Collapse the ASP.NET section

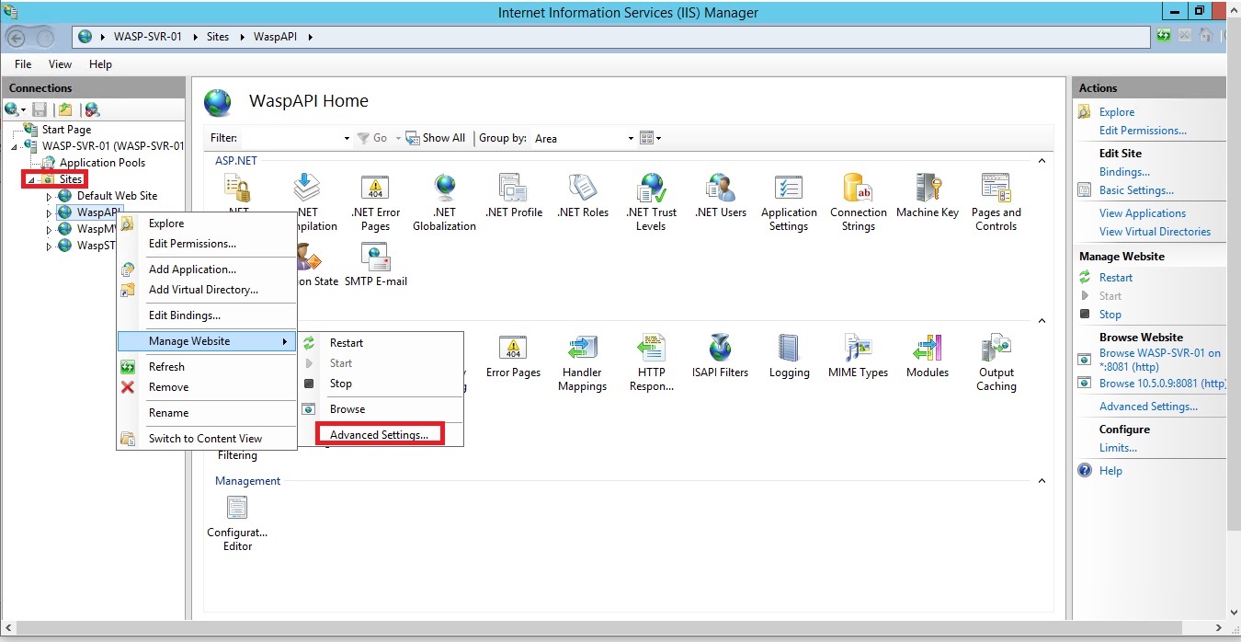coord(1042,161)
